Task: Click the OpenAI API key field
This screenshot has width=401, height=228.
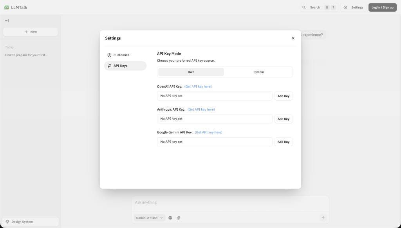Action: click(x=215, y=96)
